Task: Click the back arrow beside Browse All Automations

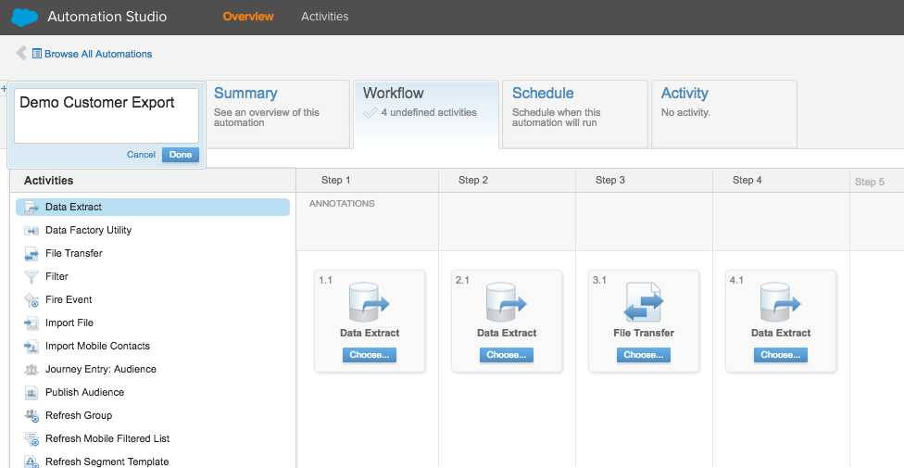Action: coord(21,53)
